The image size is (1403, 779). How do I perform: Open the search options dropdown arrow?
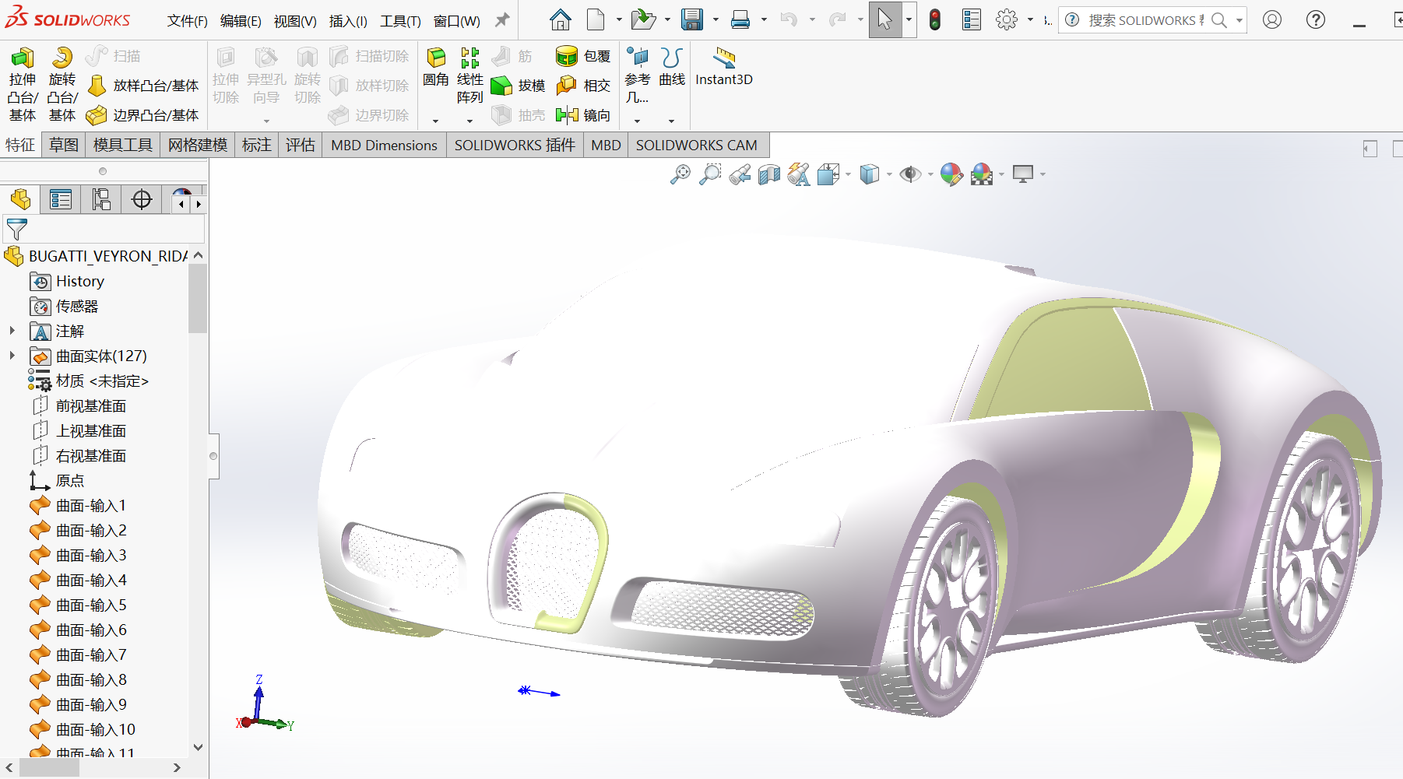tap(1239, 20)
